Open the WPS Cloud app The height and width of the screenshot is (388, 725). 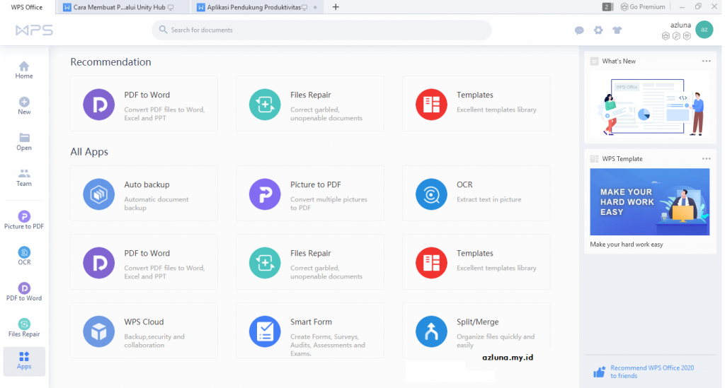pyautogui.click(x=144, y=331)
